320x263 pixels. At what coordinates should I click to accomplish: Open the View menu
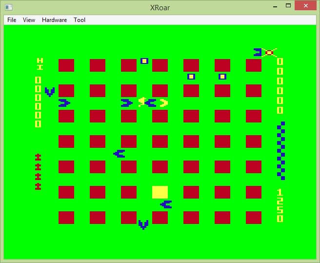29,20
